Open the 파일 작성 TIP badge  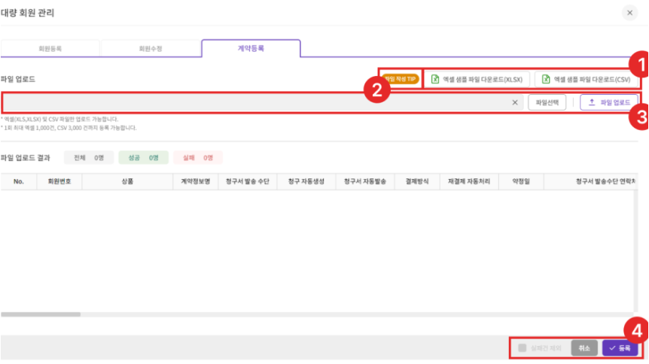[x=400, y=79]
